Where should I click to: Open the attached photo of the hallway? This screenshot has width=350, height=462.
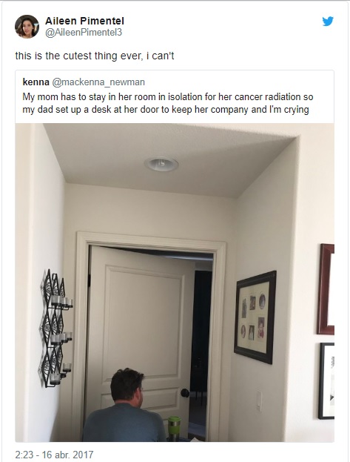(x=175, y=283)
